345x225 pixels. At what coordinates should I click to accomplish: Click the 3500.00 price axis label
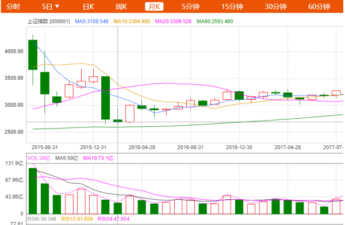(x=14, y=78)
